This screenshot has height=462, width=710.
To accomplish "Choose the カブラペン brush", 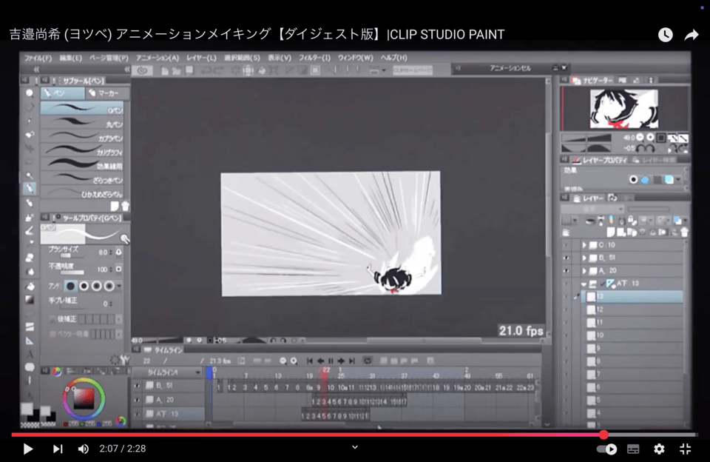I will point(82,137).
